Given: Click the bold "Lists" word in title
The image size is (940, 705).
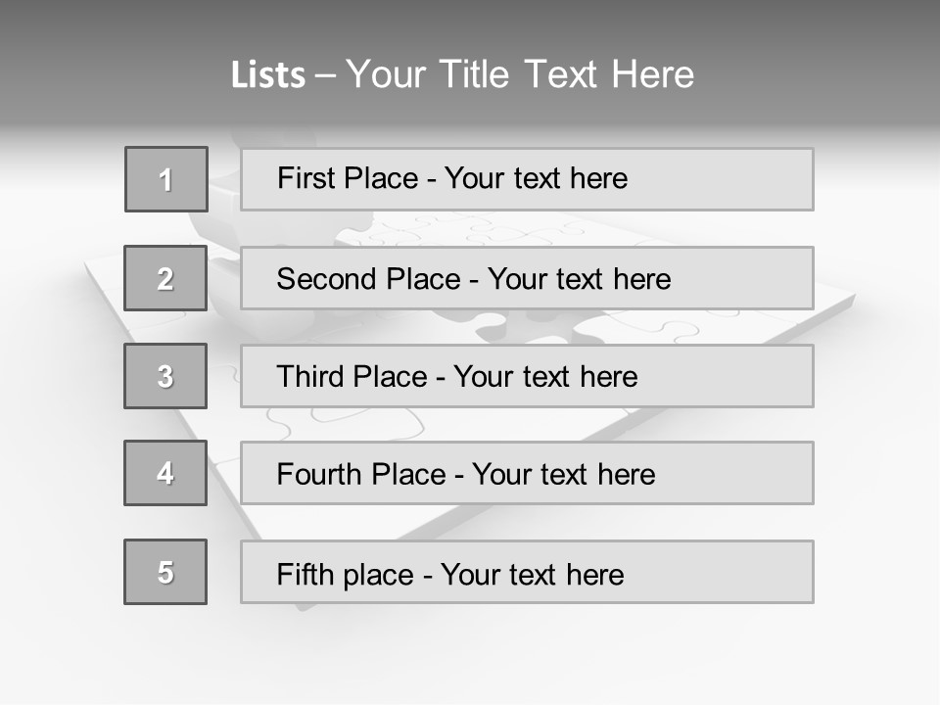Looking at the screenshot, I should [x=267, y=74].
